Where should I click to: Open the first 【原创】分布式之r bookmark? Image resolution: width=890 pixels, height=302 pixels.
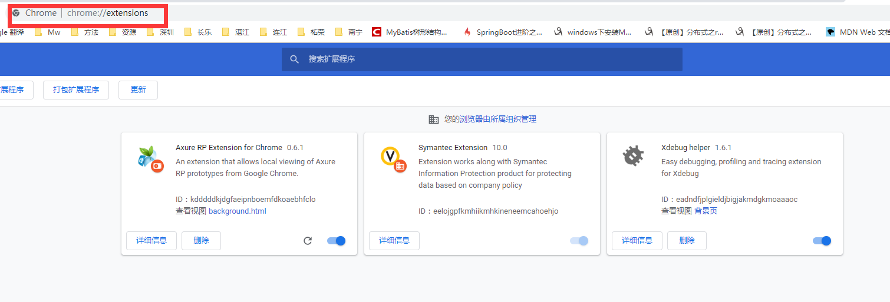coord(684,32)
